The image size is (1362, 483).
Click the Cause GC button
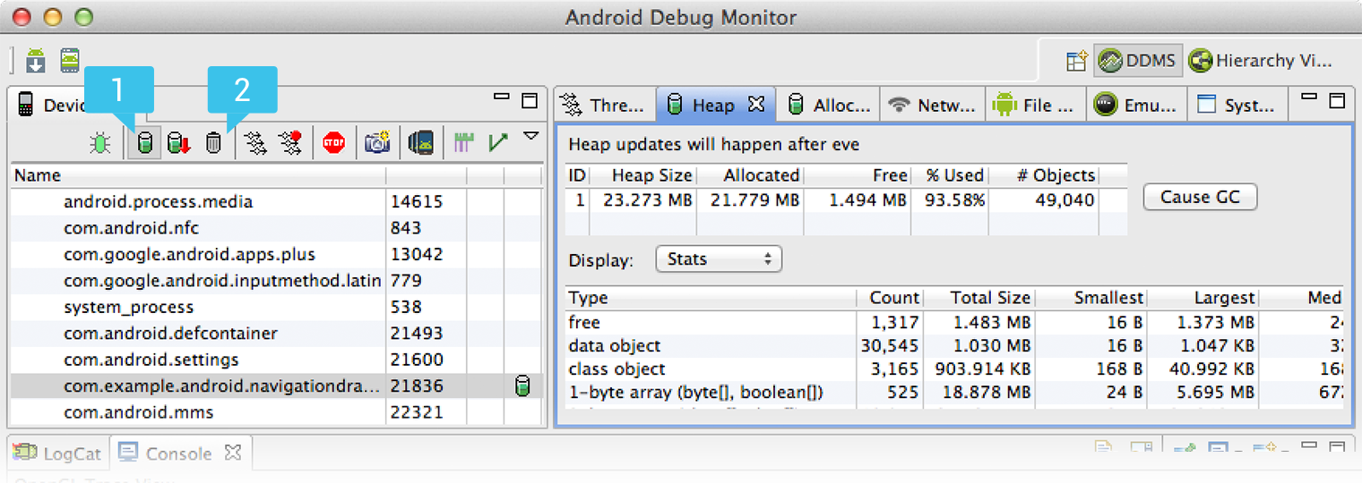tap(1200, 197)
